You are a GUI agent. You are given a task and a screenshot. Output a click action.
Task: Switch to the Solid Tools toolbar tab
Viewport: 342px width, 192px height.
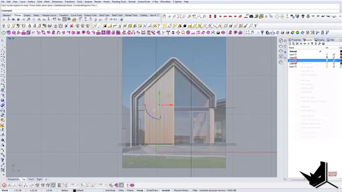(x=104, y=15)
